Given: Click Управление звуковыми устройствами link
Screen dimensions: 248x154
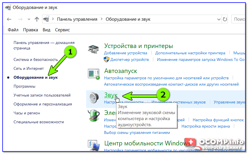Looking at the screenshot, I should [229, 102].
